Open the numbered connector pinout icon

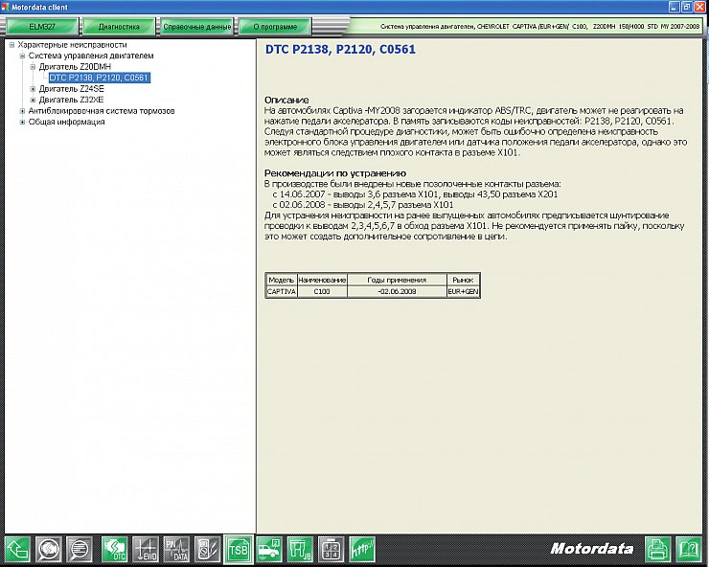coord(331,550)
